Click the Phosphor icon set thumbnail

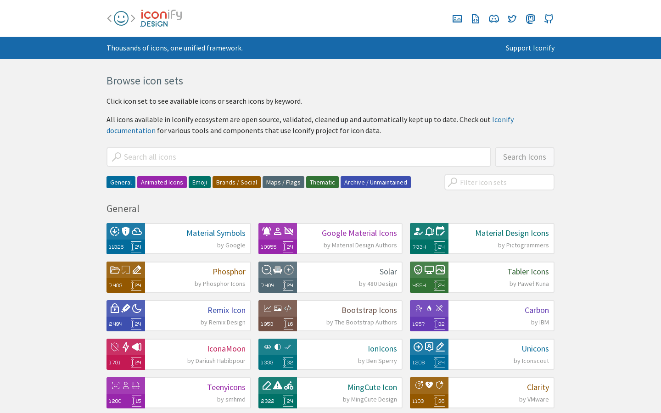click(126, 277)
